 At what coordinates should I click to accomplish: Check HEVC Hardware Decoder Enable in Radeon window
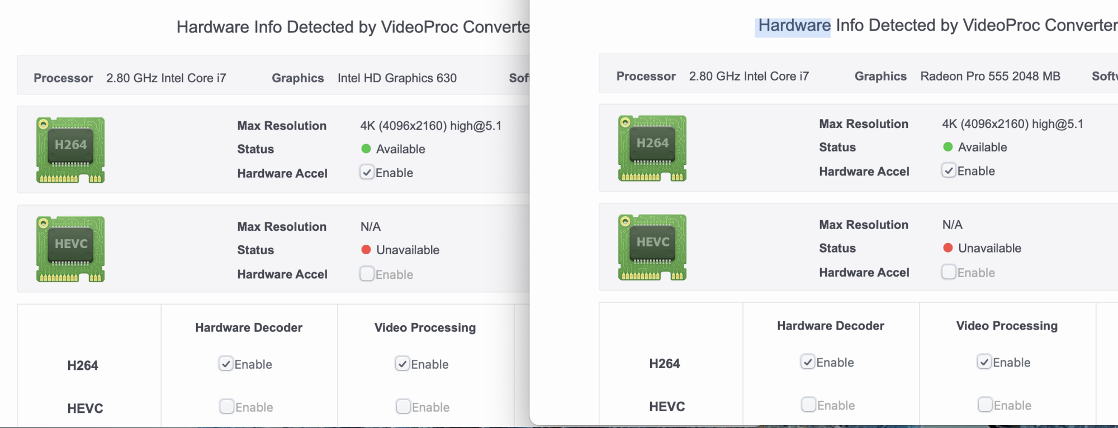pos(808,405)
